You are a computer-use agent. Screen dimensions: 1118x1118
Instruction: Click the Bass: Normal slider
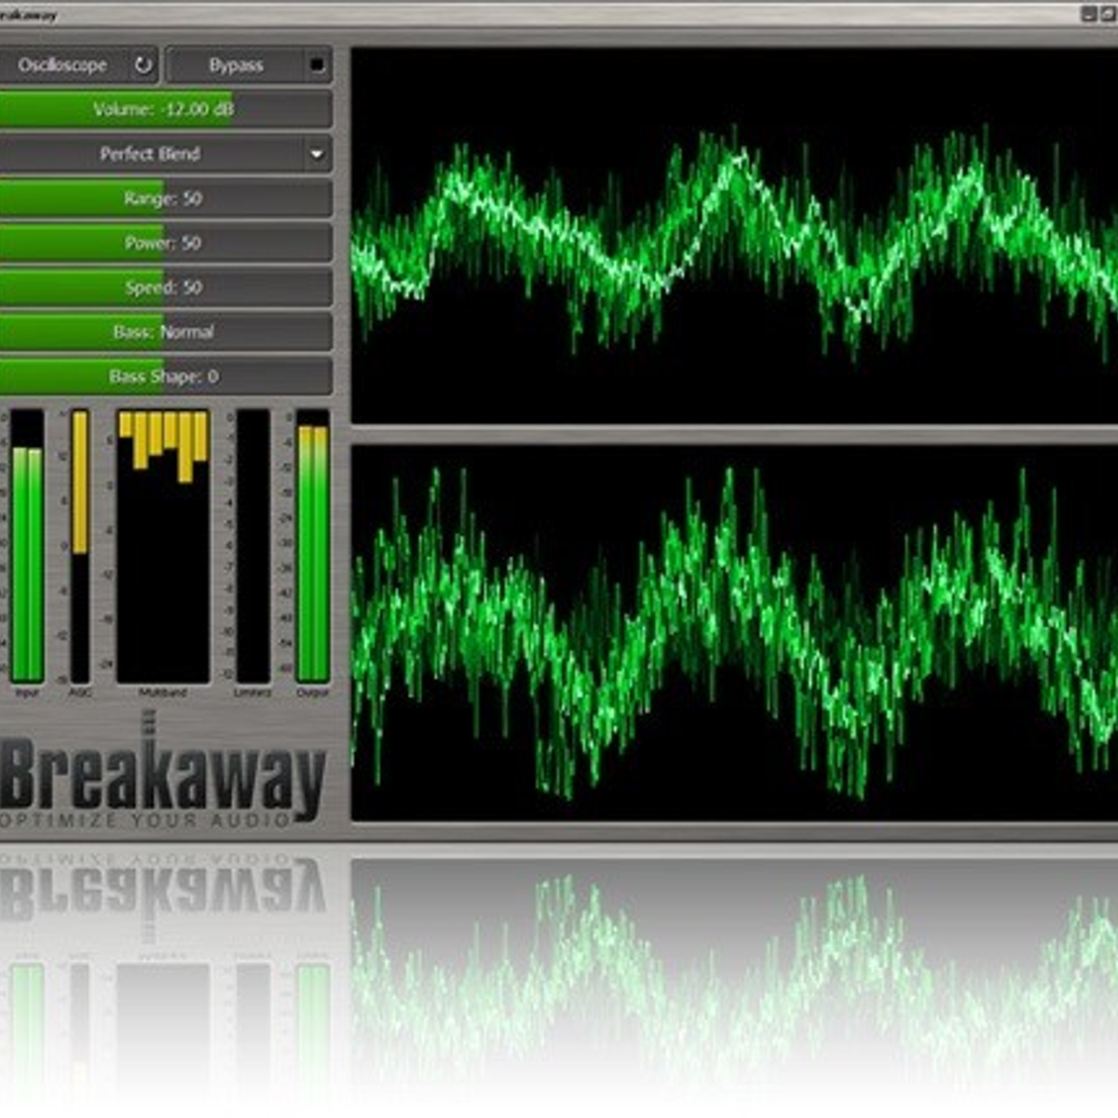[x=166, y=332]
